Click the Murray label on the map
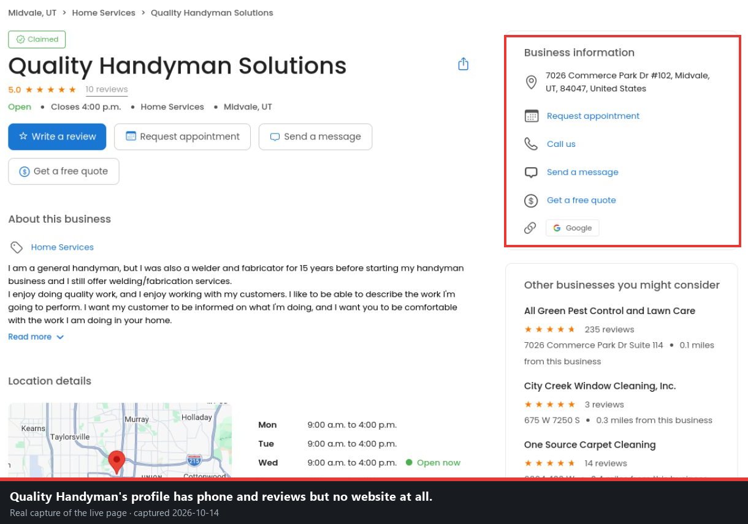Screen dimensions: 748x524 137,419
